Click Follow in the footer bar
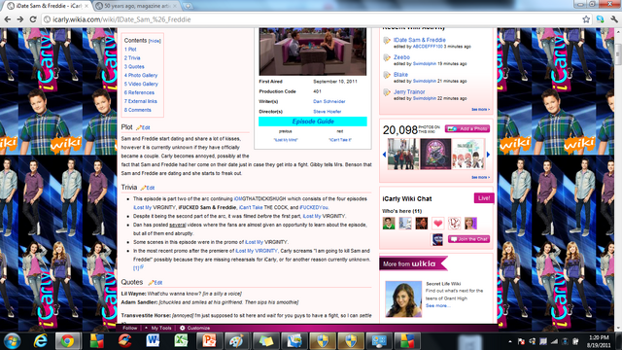This screenshot has width=622, height=350. click(x=129, y=328)
